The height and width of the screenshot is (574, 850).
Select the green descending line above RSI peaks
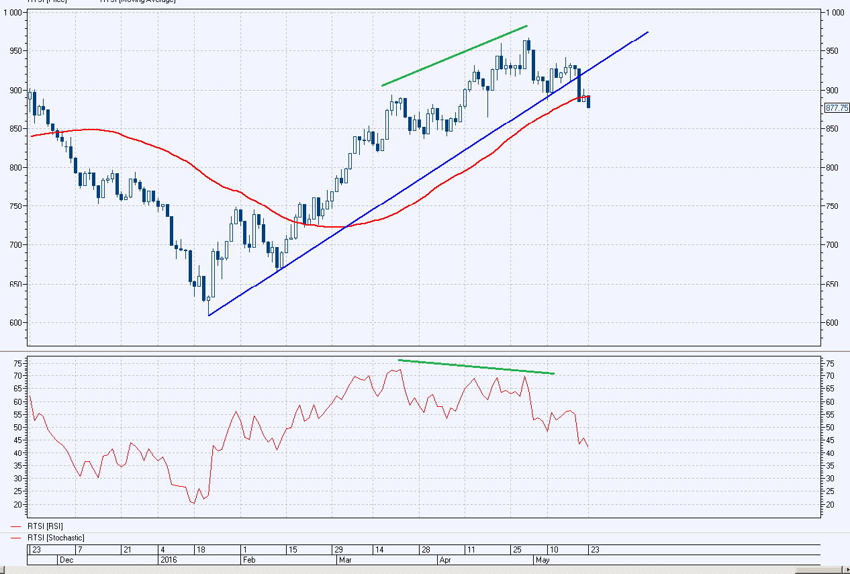477,367
